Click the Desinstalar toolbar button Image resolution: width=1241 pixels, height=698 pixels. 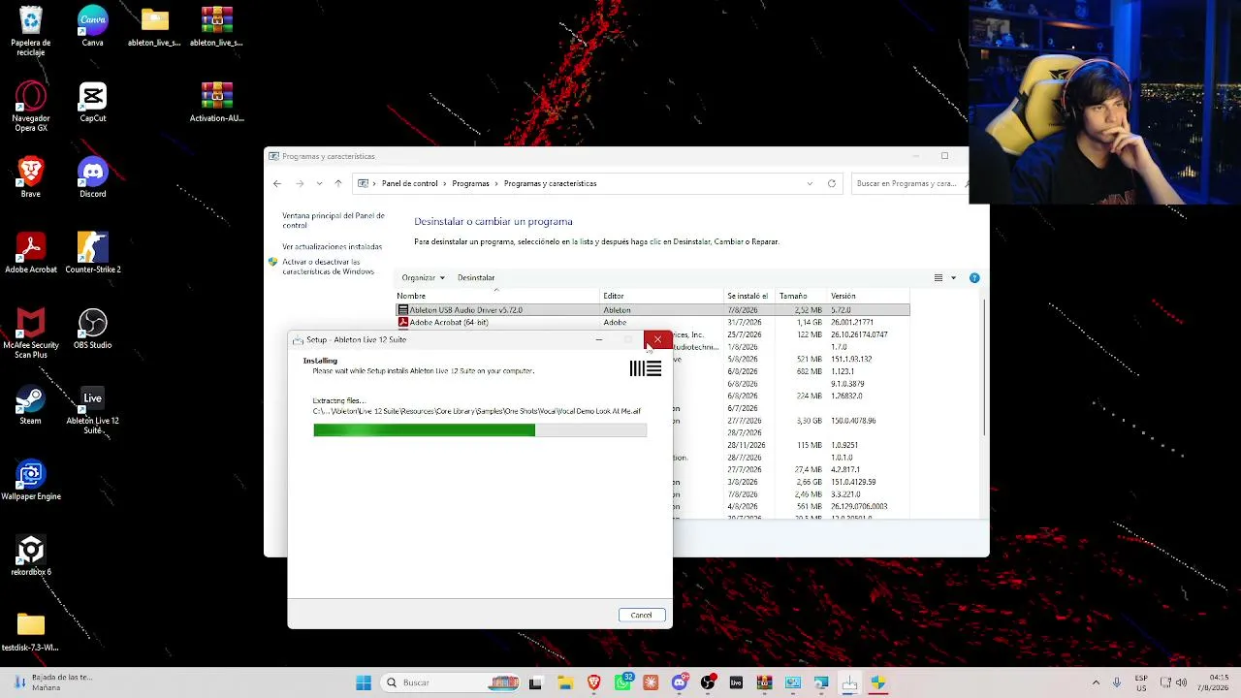476,278
